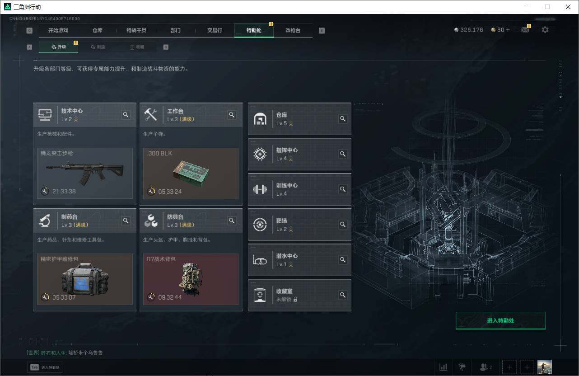Open the mail inbox icon with notification
The image size is (579, 376).
[525, 29]
